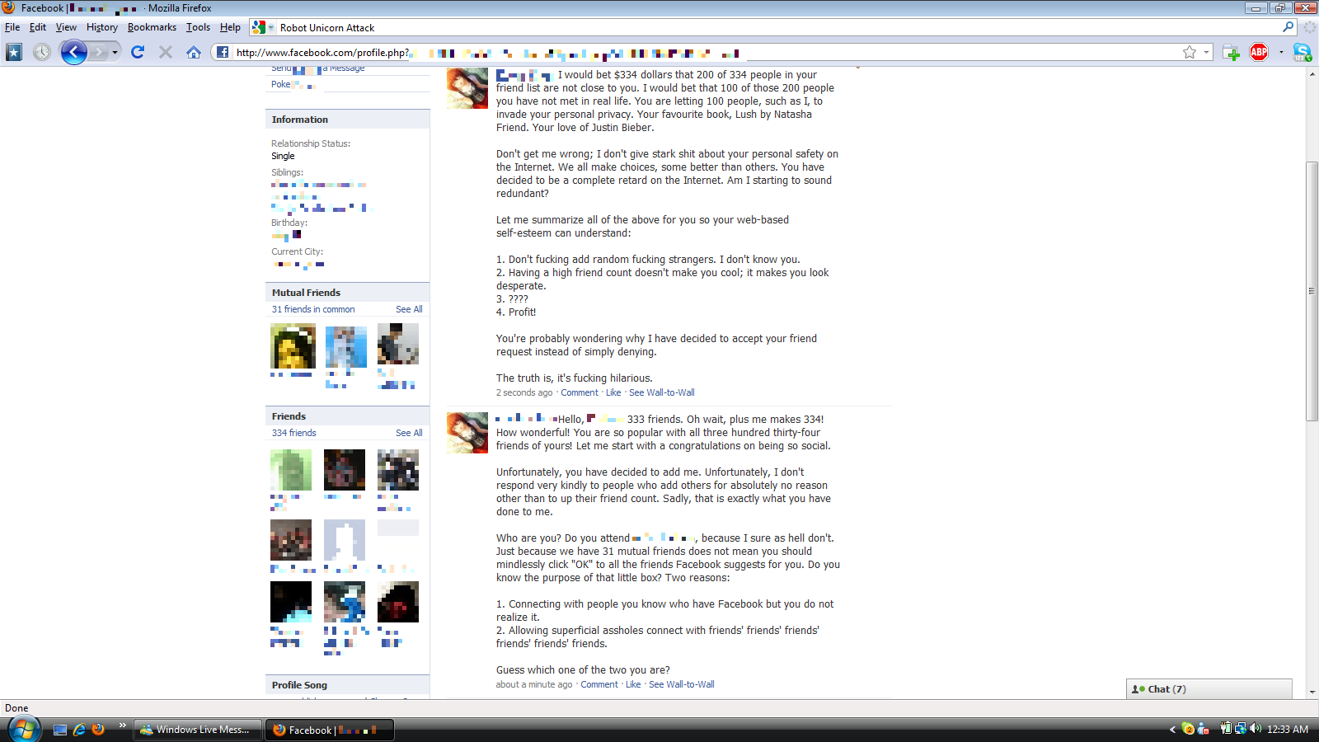Open the History menu
1319x742 pixels.
[x=102, y=27]
